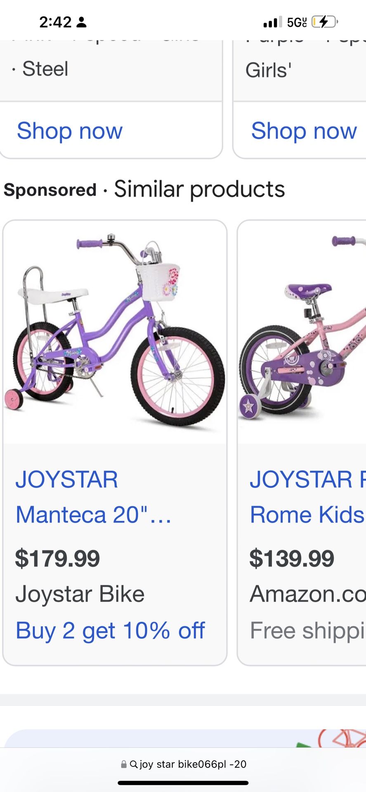This screenshot has height=792, width=366.
Task: Tap the address bar search text
Action: (x=193, y=764)
